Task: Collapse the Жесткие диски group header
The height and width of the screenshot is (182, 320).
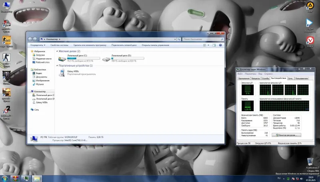Action: [x=69, y=51]
